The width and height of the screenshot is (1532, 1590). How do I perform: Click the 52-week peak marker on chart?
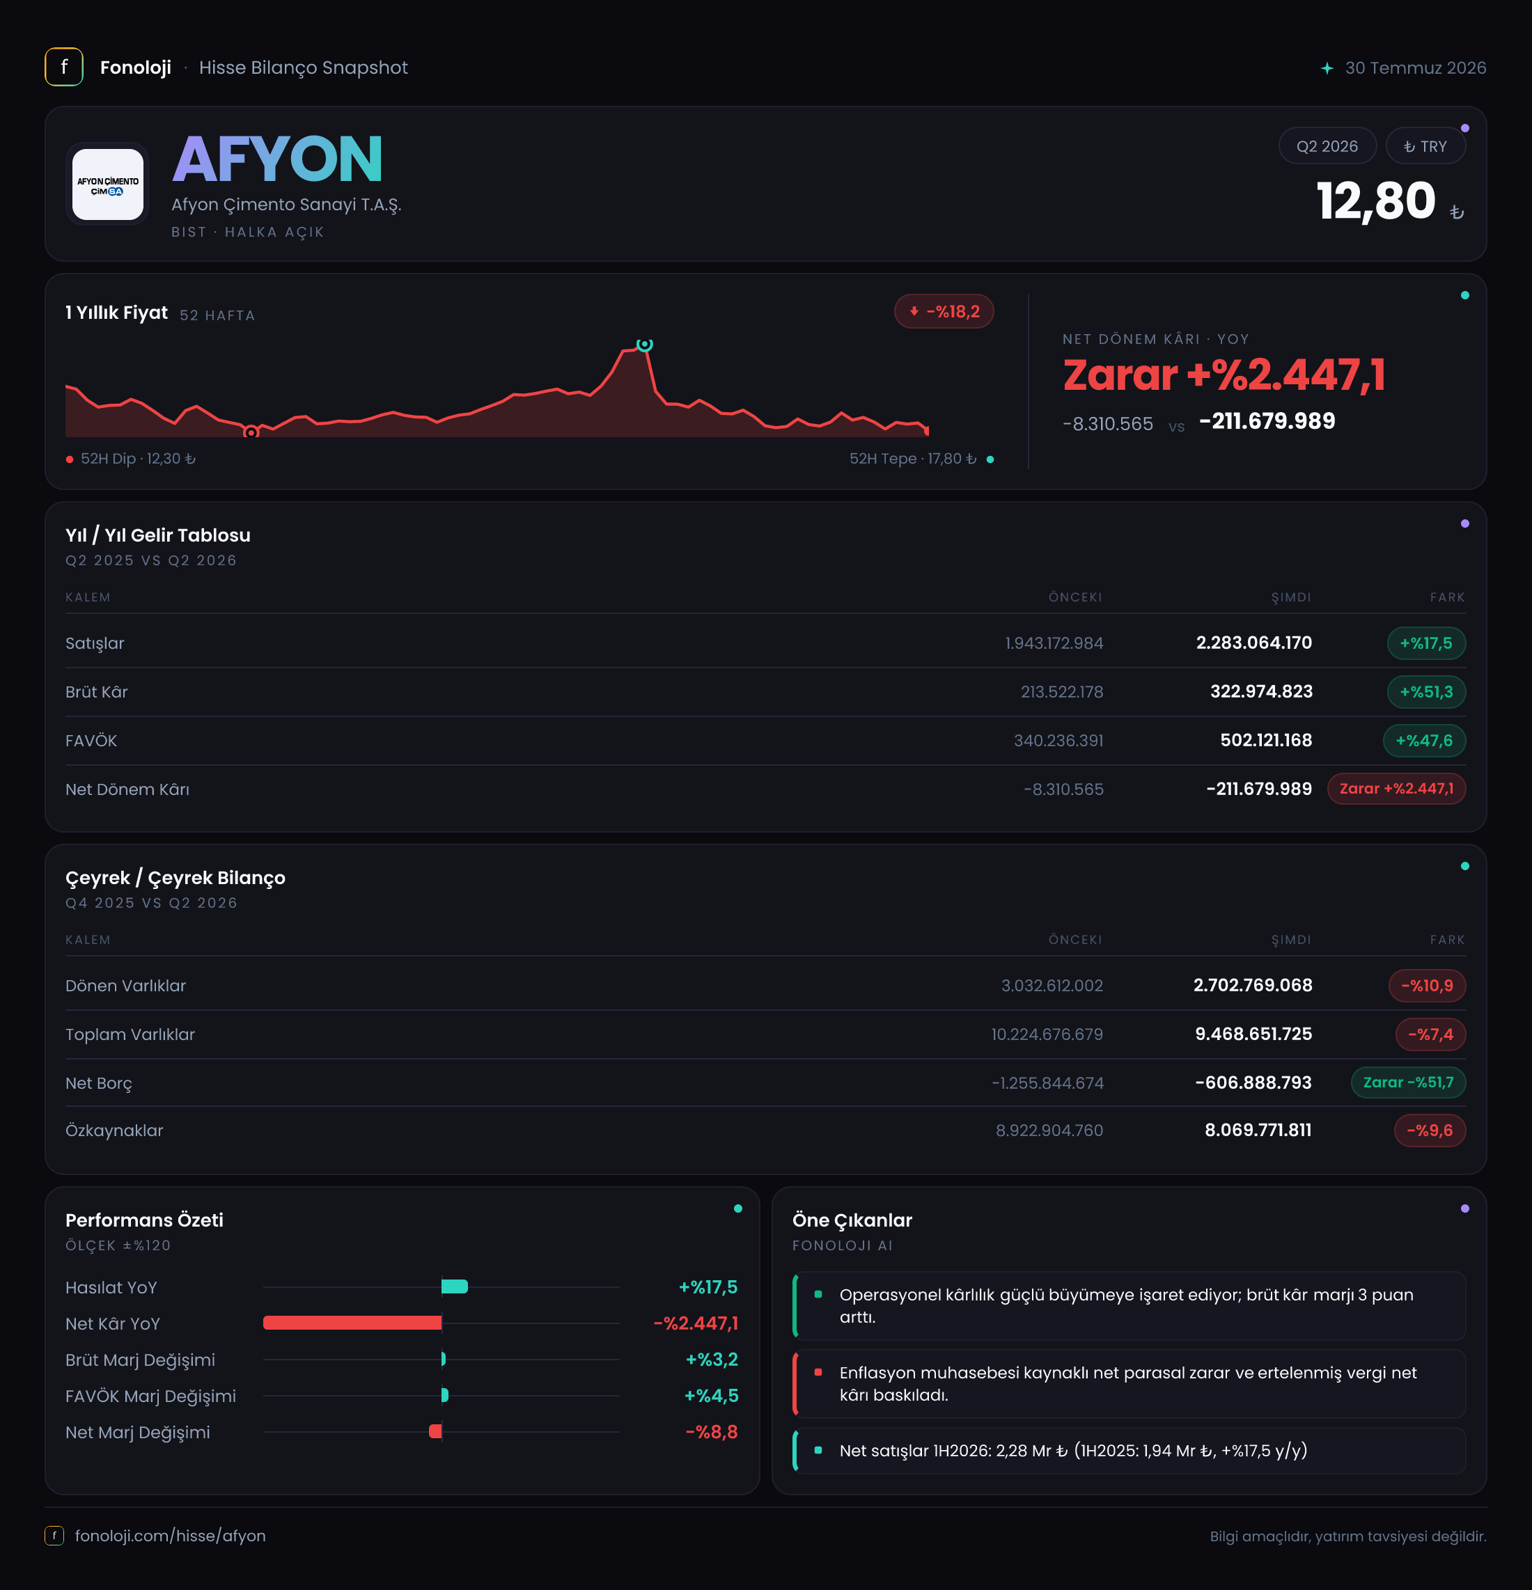click(644, 345)
